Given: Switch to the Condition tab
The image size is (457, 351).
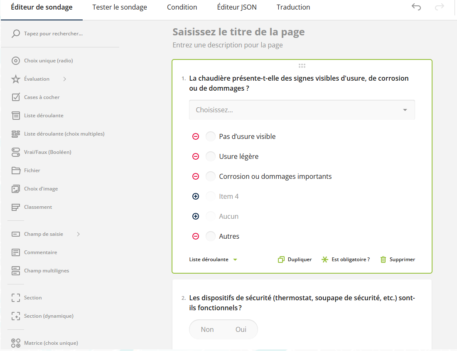Looking at the screenshot, I should tap(182, 7).
